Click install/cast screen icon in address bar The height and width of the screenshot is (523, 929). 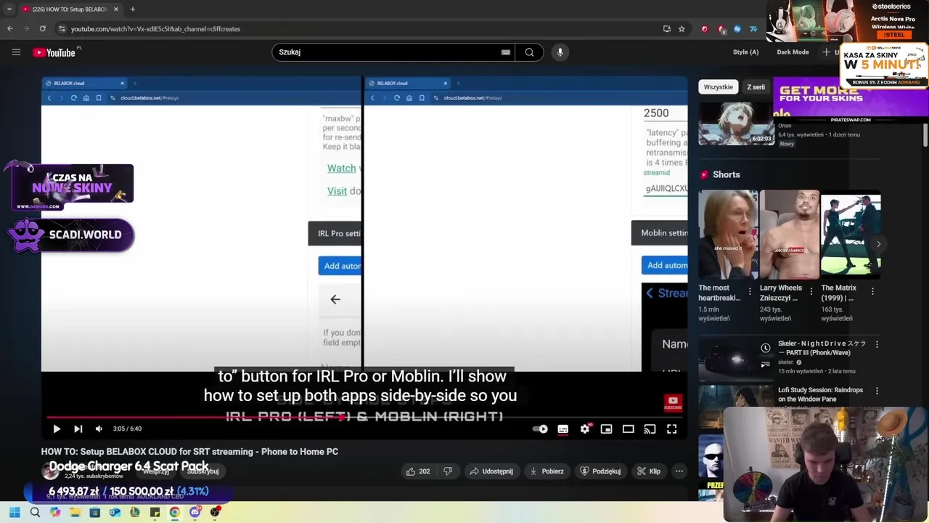[x=666, y=29]
